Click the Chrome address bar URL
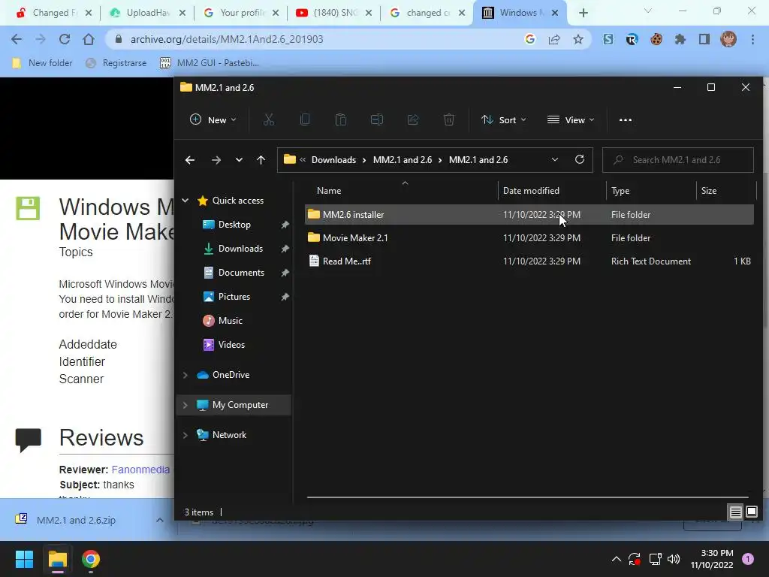The height and width of the screenshot is (577, 769). [x=227, y=39]
